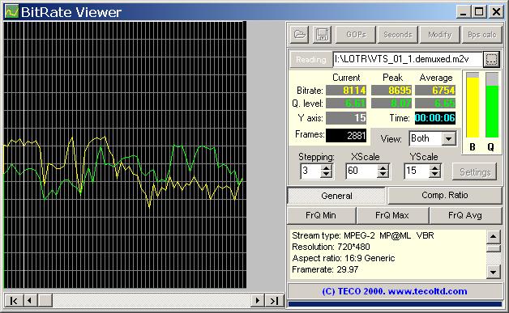The height and width of the screenshot is (313, 509).
Task: Click the BitRate Viewer title bar icon
Action: [11, 12]
